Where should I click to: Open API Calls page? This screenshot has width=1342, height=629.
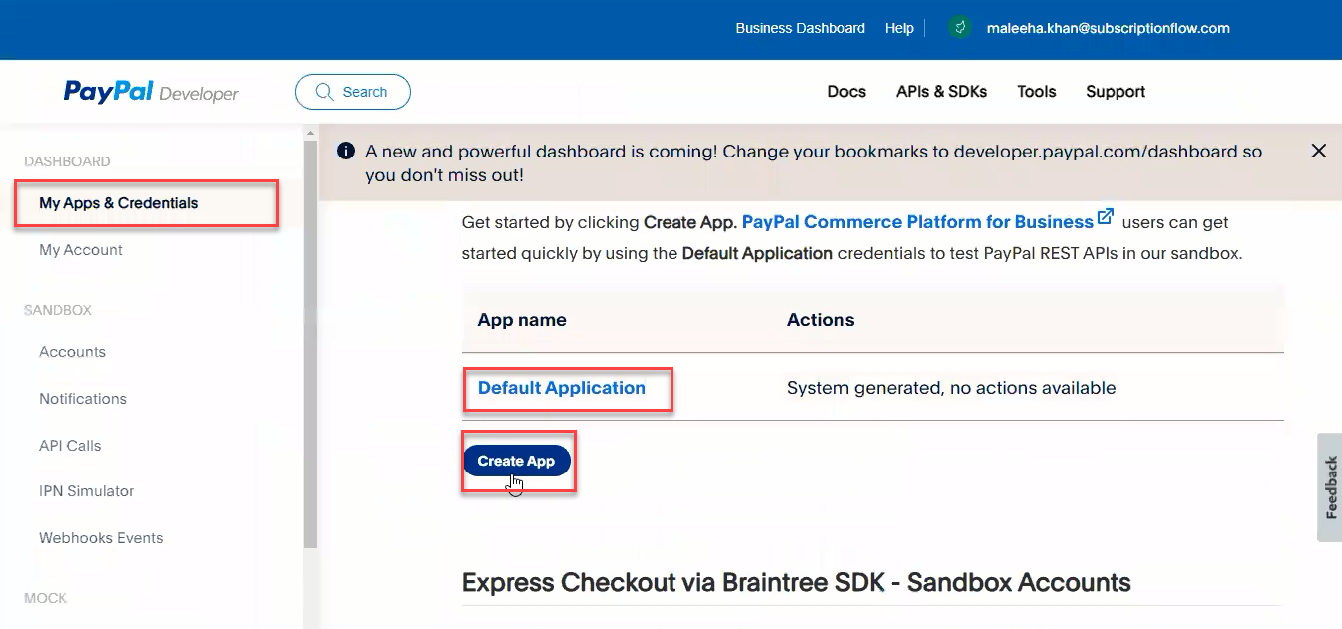point(70,446)
